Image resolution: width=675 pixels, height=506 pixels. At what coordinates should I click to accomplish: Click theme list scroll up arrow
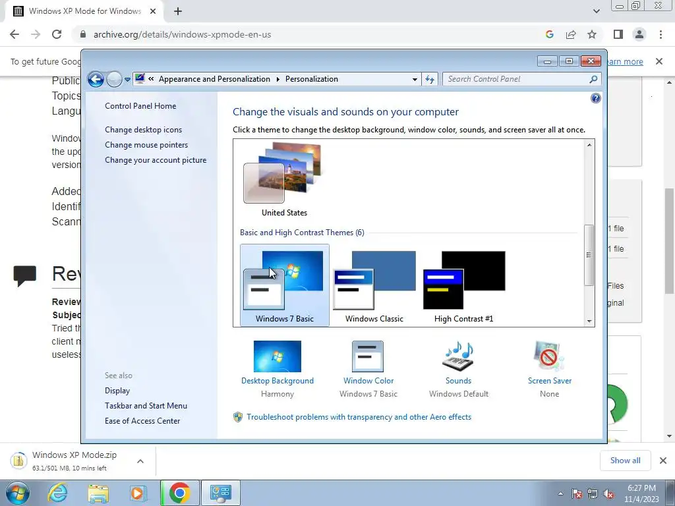click(589, 145)
